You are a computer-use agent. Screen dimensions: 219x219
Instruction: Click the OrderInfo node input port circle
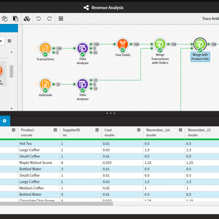point(37,84)
